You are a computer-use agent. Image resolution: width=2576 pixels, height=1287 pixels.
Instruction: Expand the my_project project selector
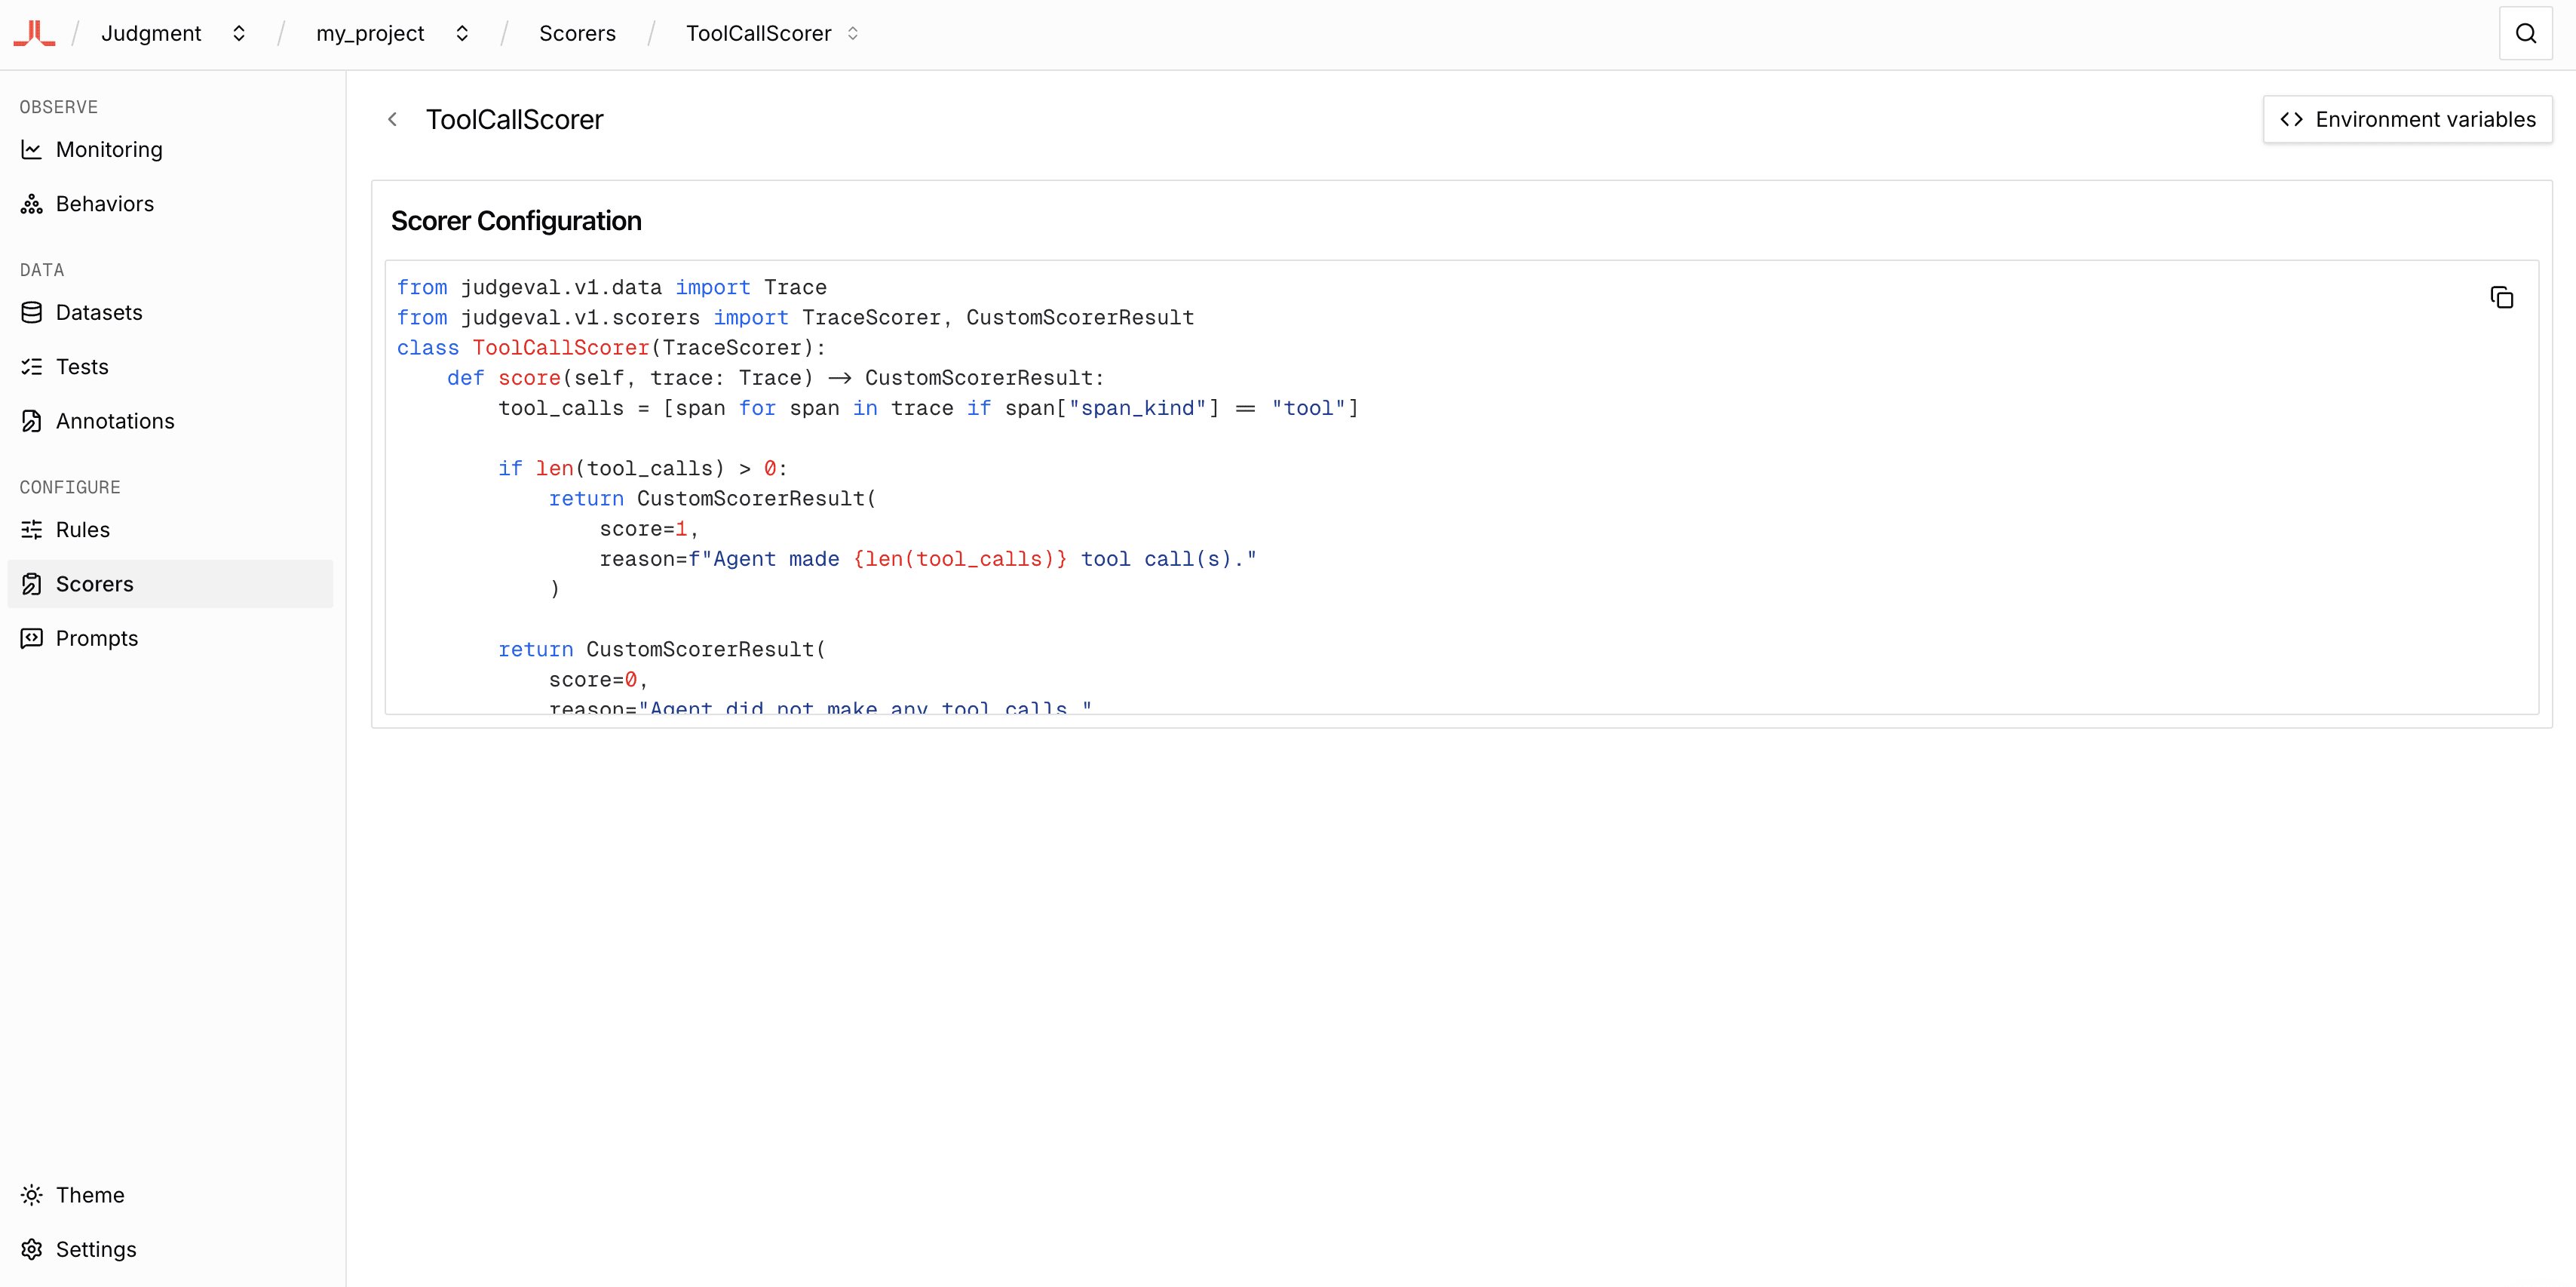point(462,33)
